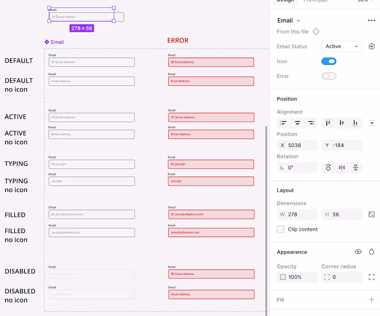This screenshot has height=316, width=380.
Task: Switch to the Prototype tab
Action: click(x=315, y=1)
